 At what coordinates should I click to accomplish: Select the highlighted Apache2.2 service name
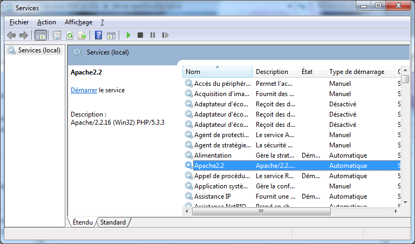coord(209,165)
